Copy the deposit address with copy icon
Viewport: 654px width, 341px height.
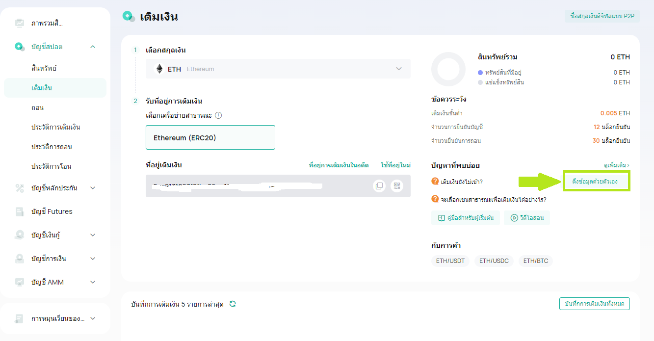coord(379,186)
